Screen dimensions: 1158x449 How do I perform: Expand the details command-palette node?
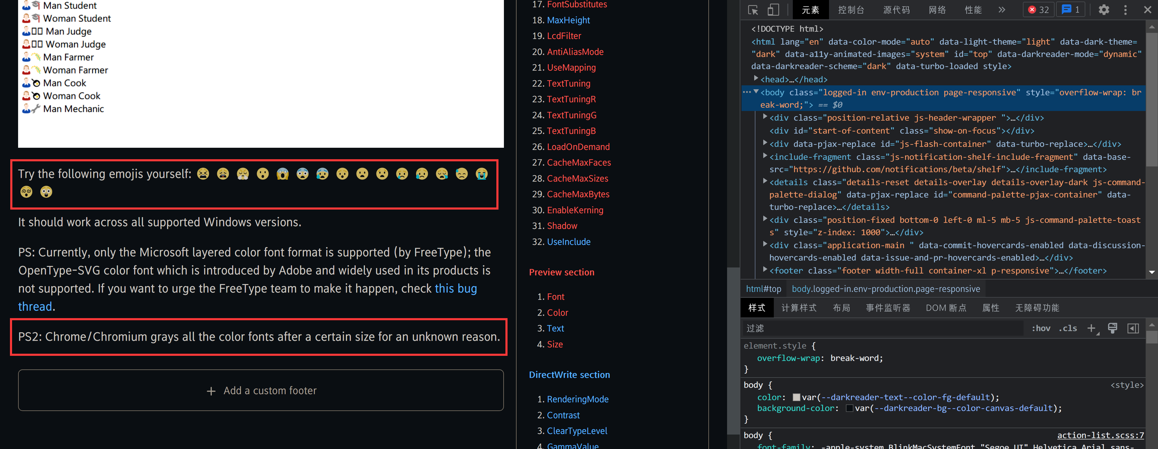(765, 181)
